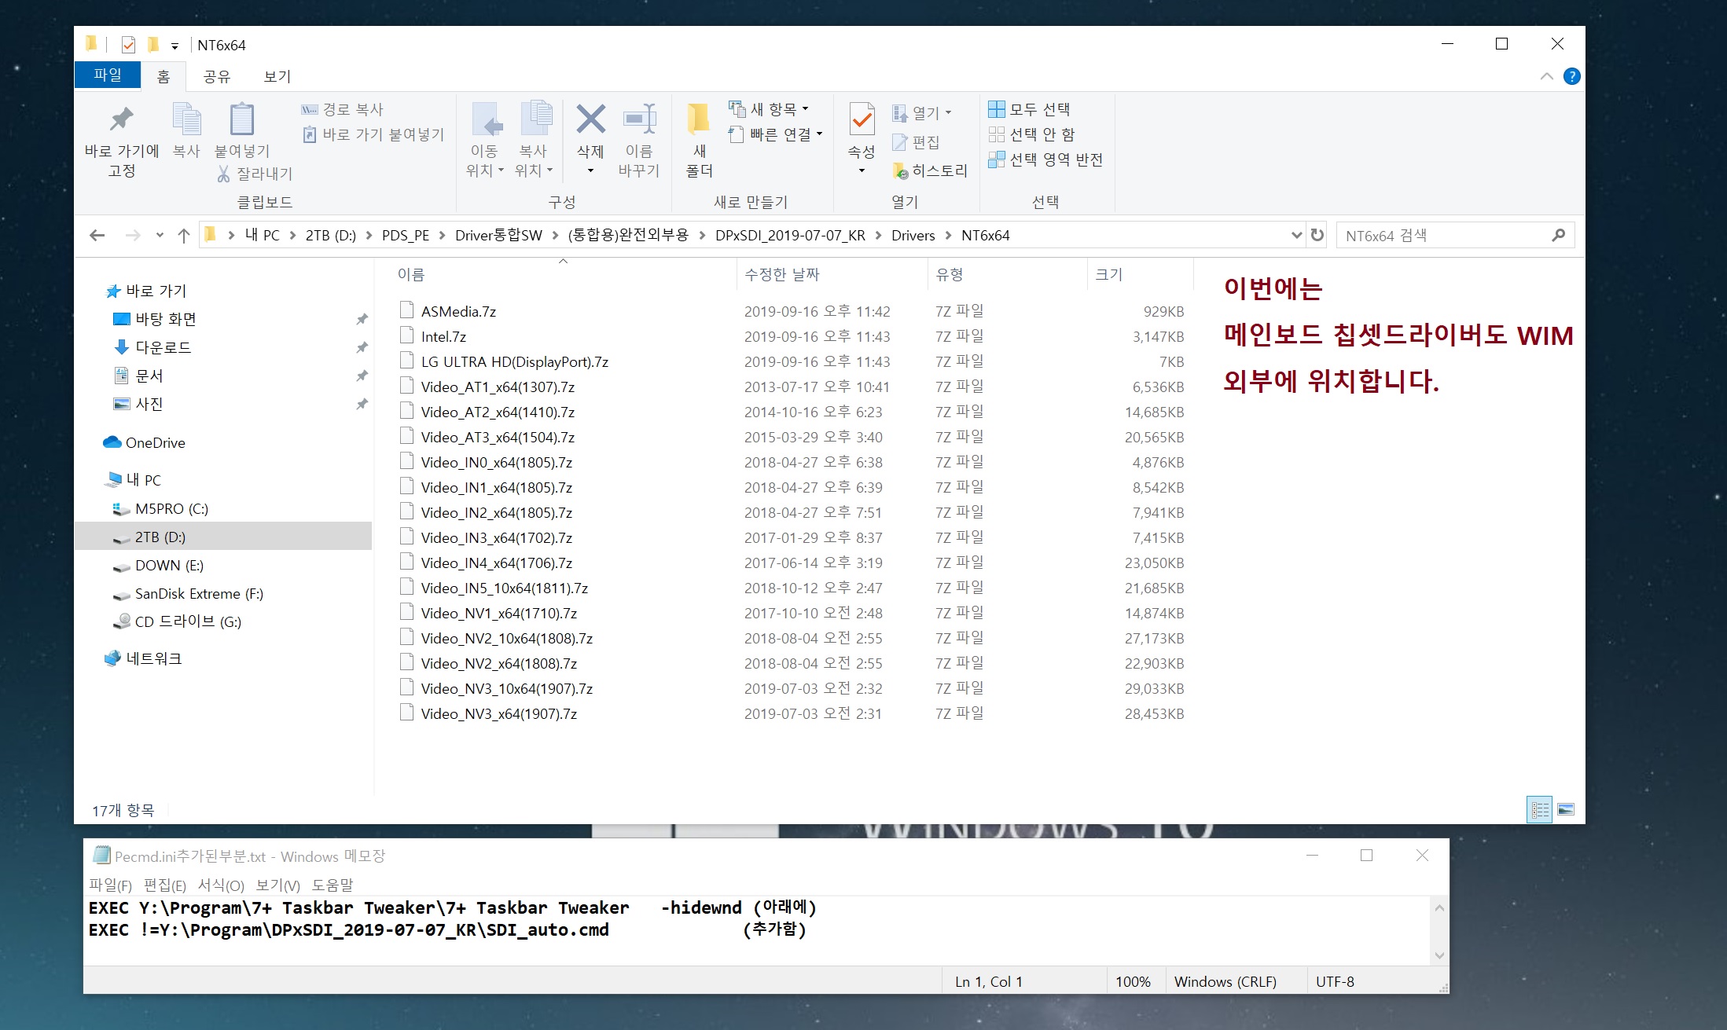The height and width of the screenshot is (1030, 1727).
Task: Expand the address bar history dropdown
Action: pyautogui.click(x=1296, y=235)
